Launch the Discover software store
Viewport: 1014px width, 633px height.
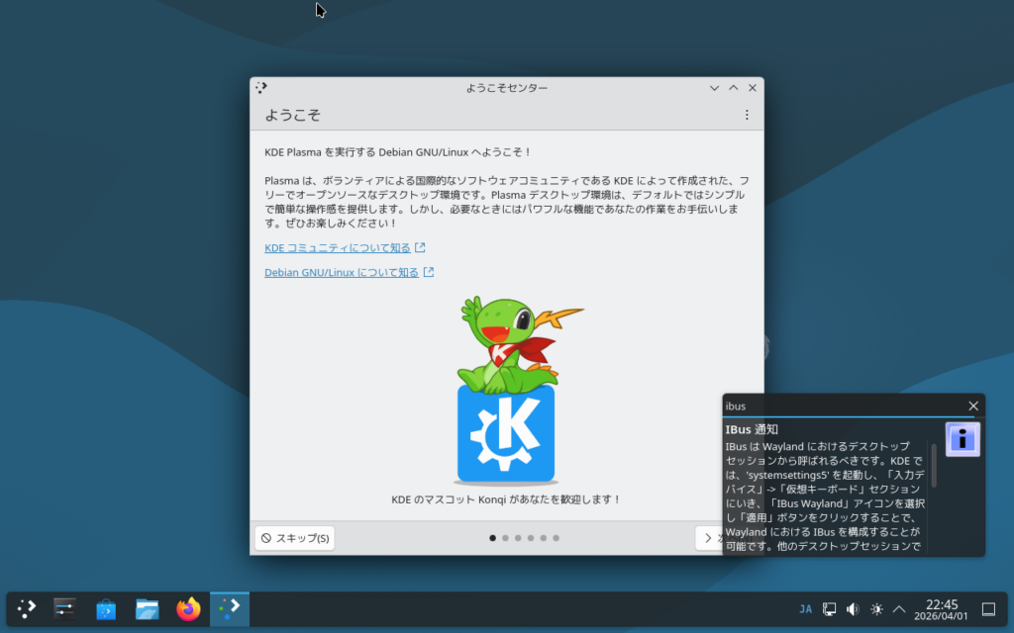(106, 609)
